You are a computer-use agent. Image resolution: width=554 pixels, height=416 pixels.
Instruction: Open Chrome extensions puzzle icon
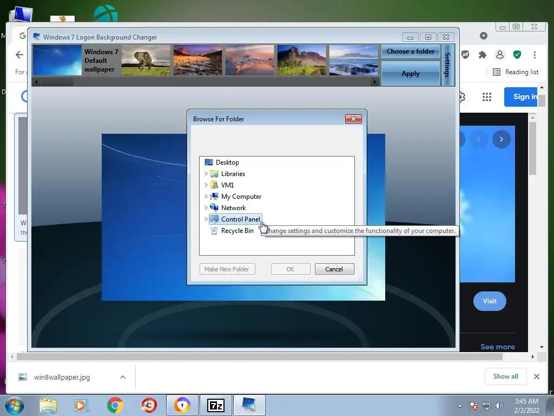[x=482, y=55]
